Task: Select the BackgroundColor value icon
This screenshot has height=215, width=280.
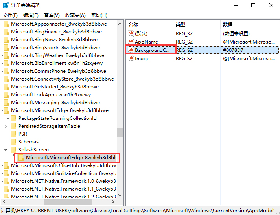Action: point(131,50)
